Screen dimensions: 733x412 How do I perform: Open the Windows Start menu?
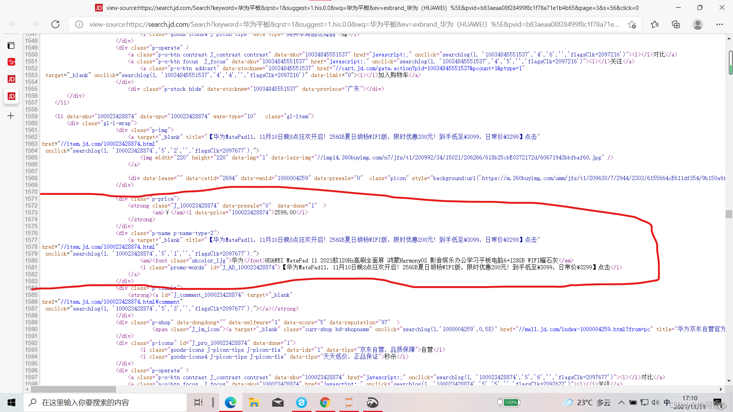11,402
